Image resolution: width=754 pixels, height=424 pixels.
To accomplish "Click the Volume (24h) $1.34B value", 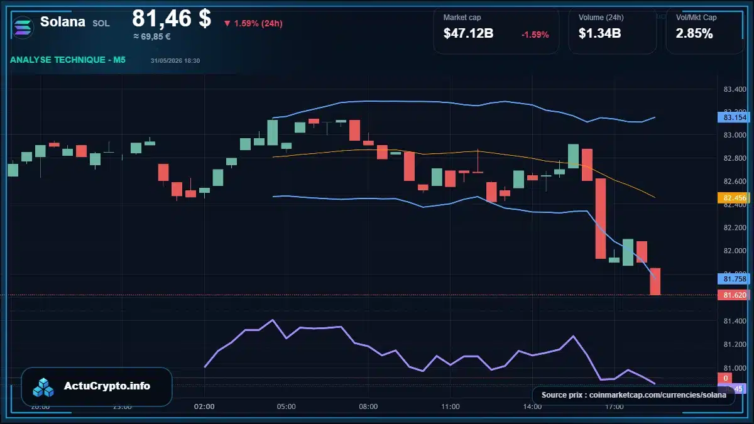I will coord(599,34).
